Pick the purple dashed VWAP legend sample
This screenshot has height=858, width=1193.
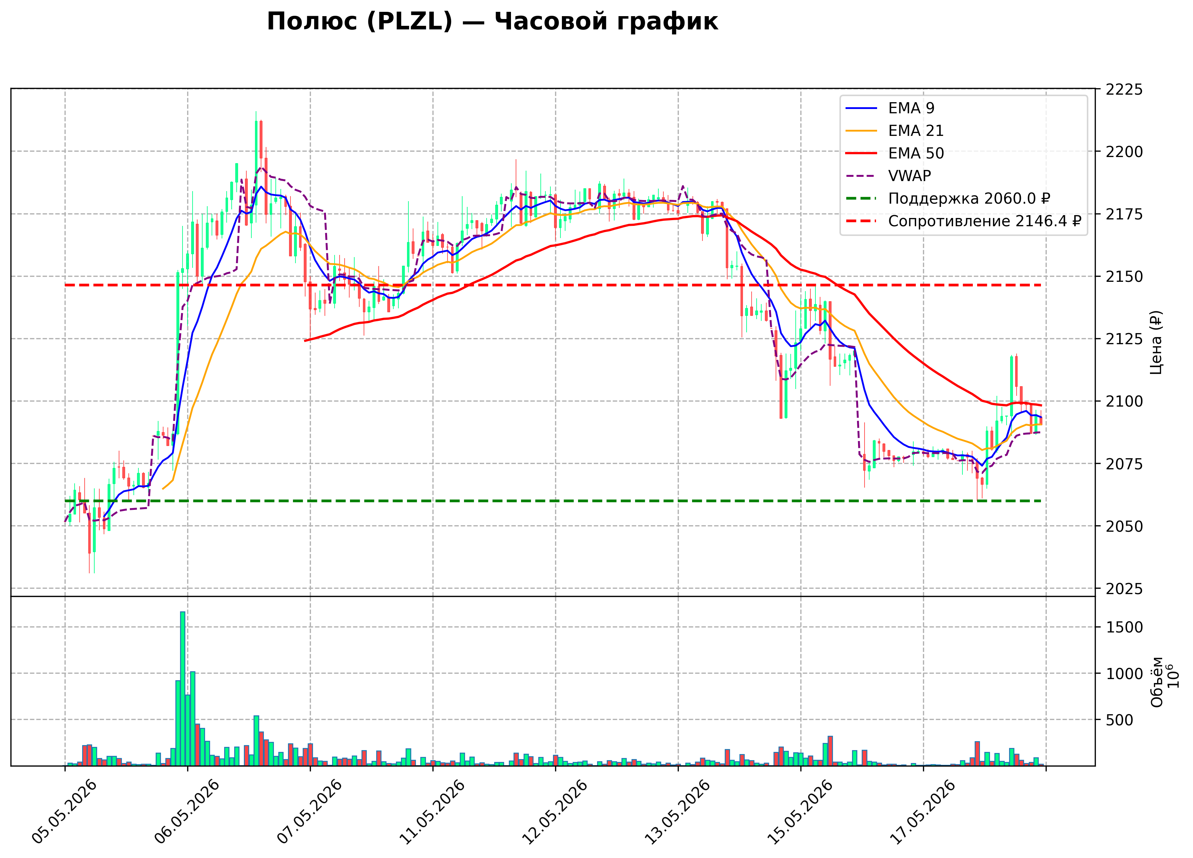pyautogui.click(x=861, y=176)
